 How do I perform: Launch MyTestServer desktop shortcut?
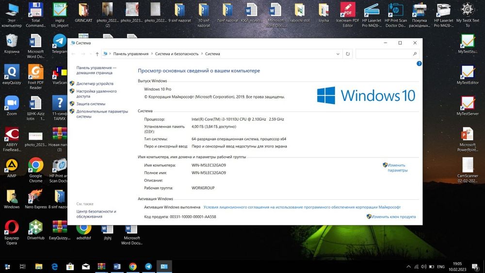468,106
